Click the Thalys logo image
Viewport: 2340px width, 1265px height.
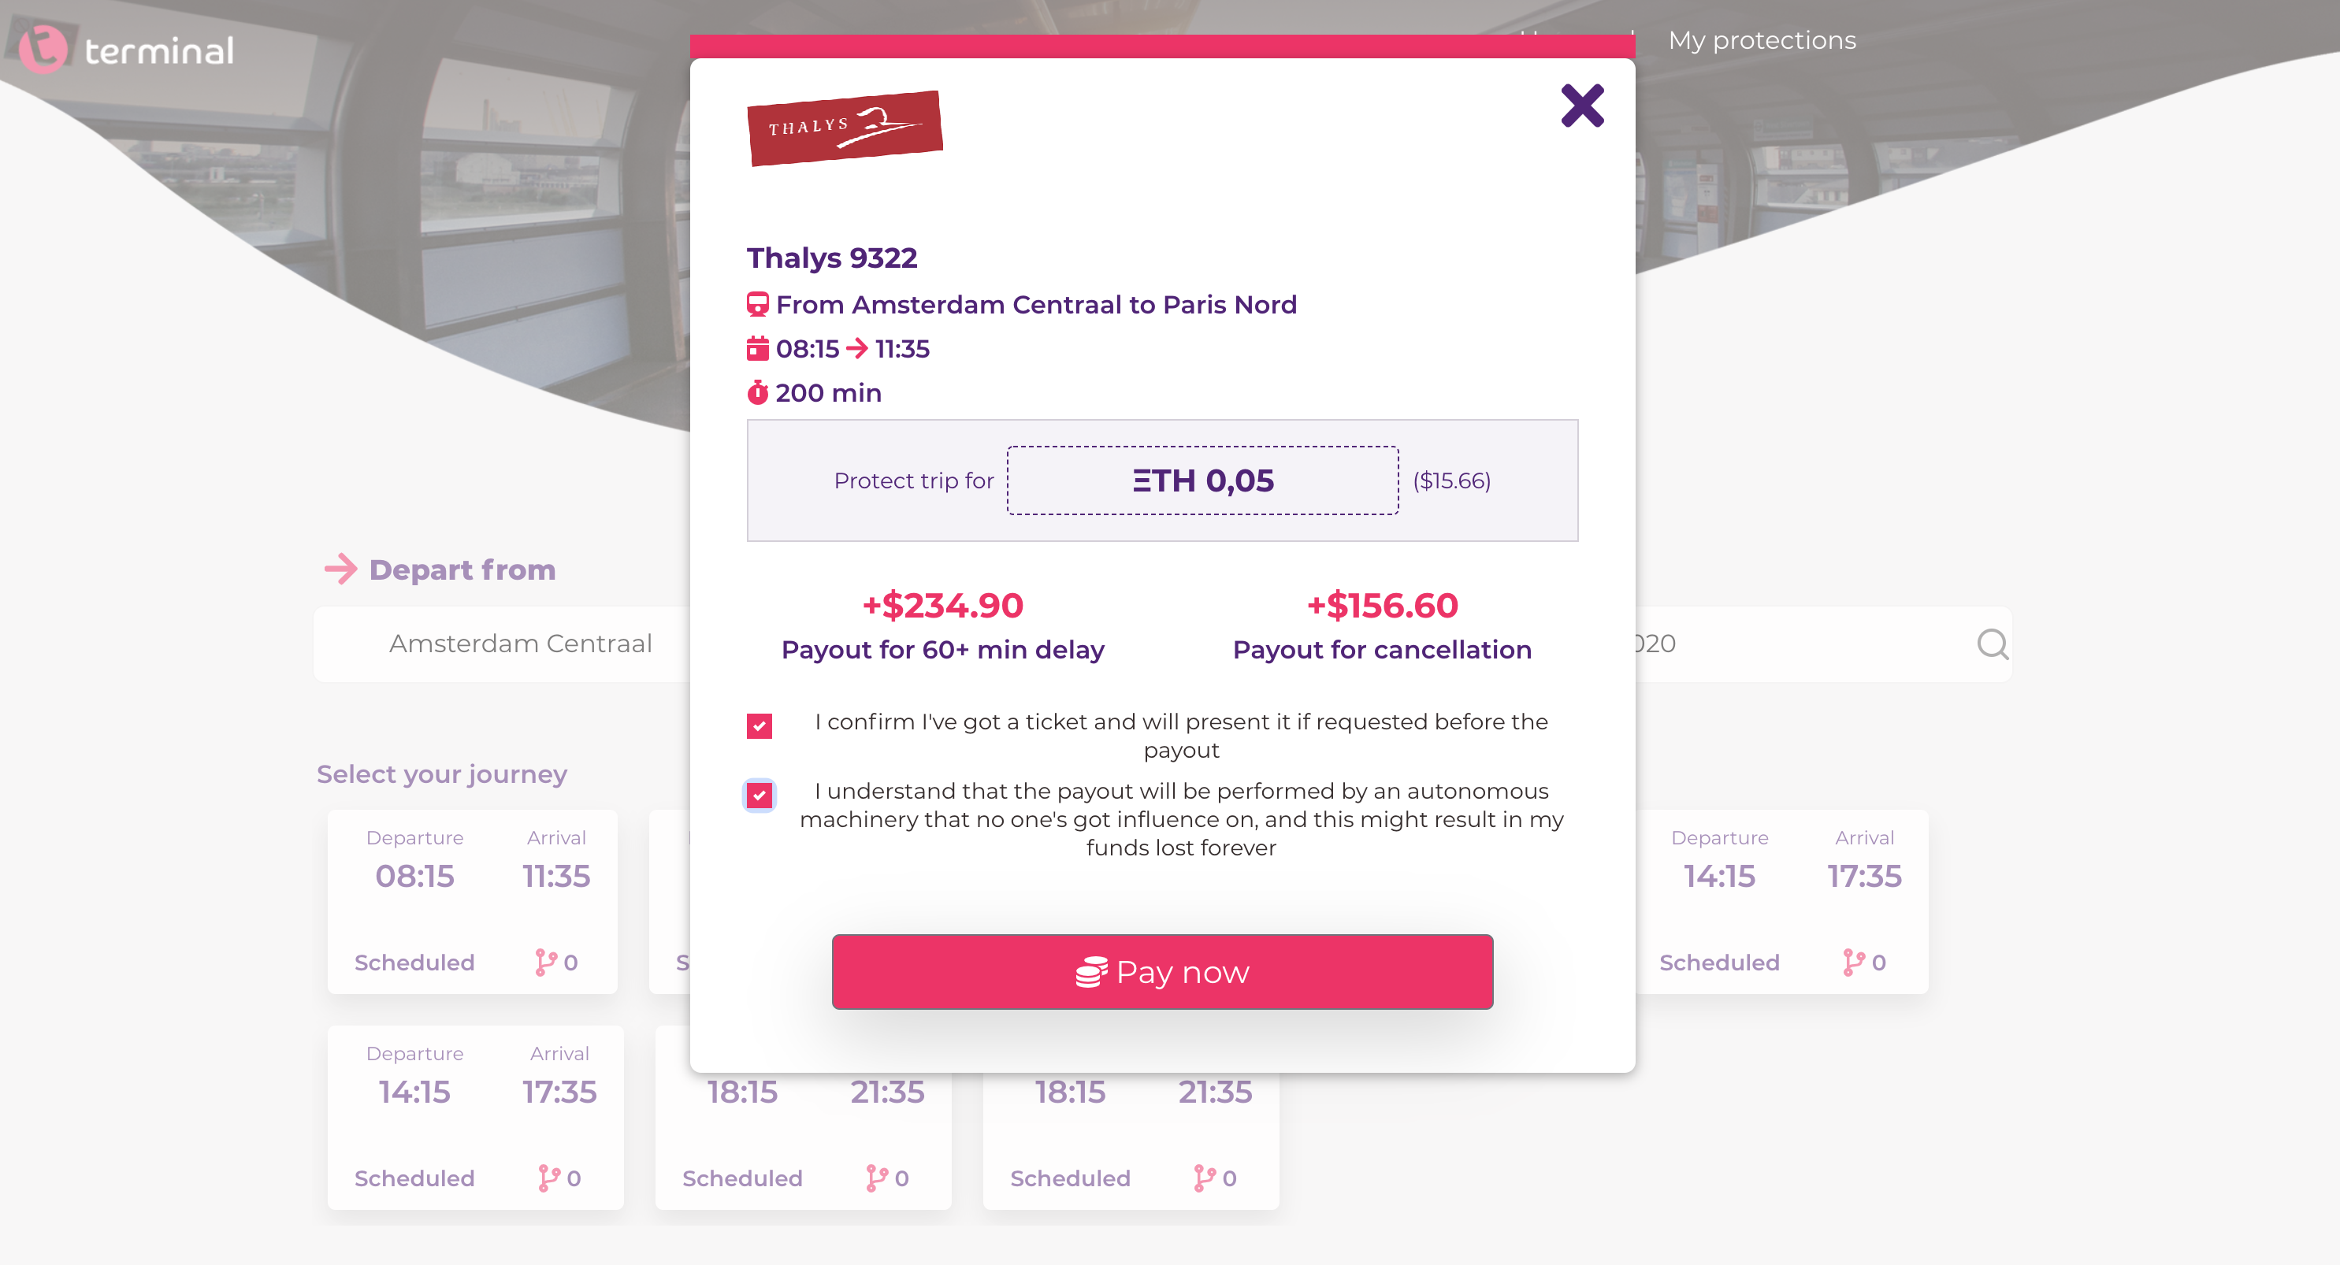pos(844,128)
